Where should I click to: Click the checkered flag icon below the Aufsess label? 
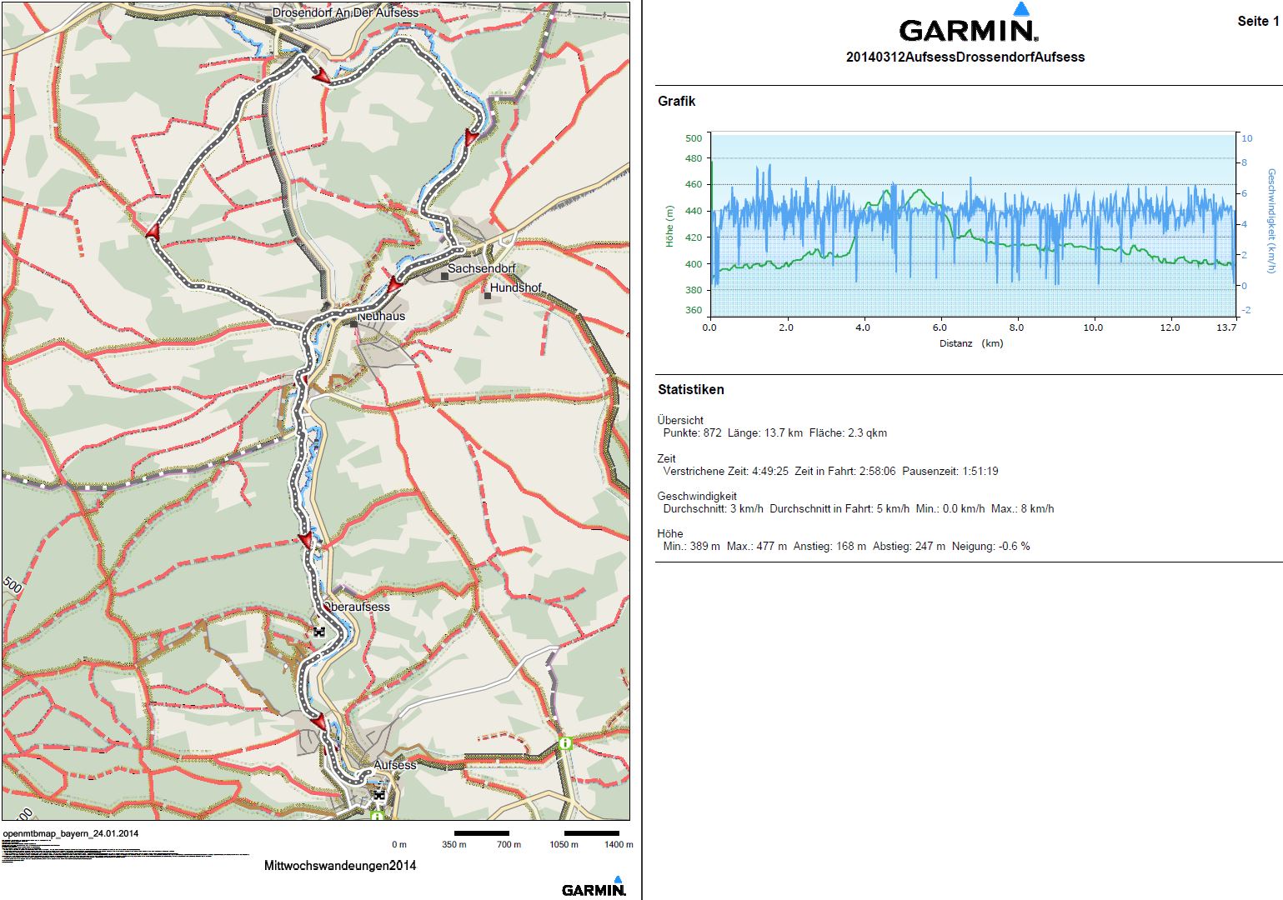point(379,794)
